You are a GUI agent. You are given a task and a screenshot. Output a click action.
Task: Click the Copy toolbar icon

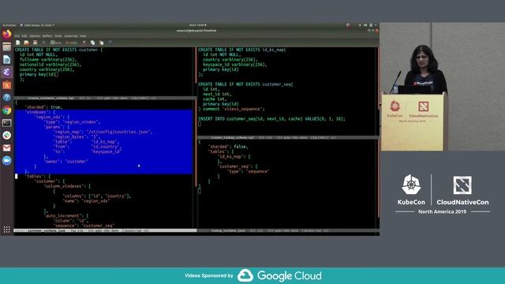pos(93,43)
